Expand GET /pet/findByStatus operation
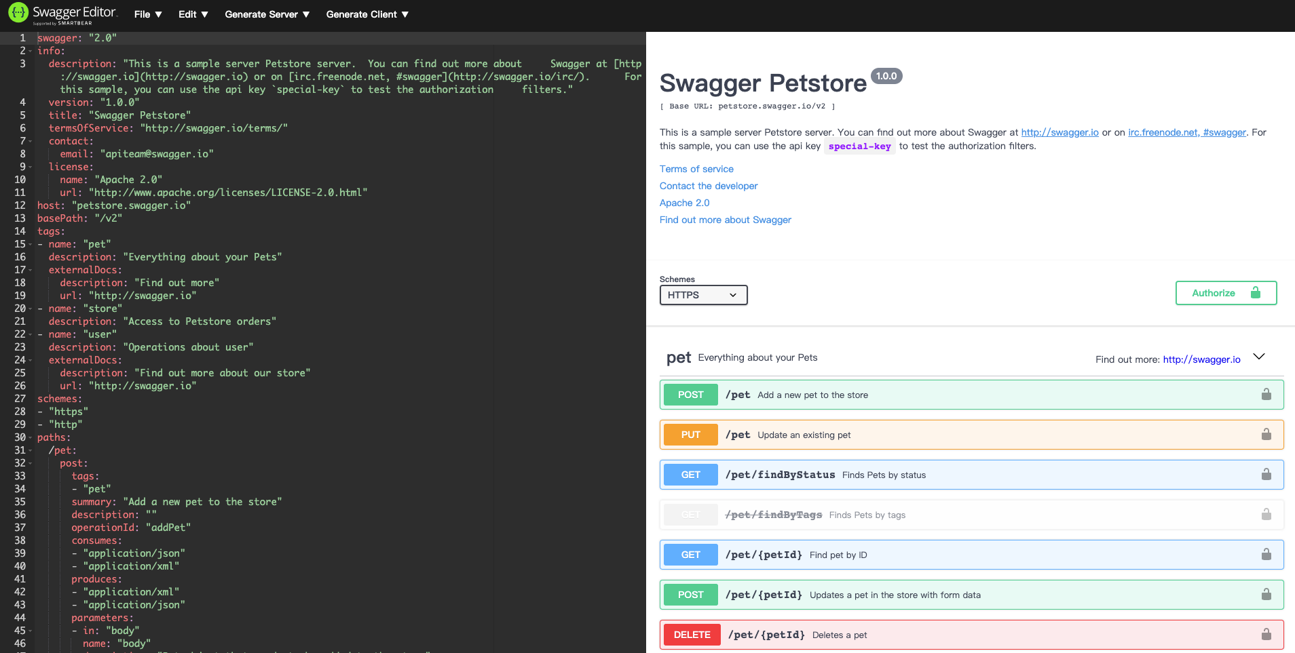 [971, 475]
